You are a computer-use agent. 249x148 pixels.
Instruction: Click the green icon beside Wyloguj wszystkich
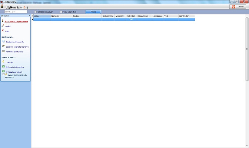click(3, 71)
